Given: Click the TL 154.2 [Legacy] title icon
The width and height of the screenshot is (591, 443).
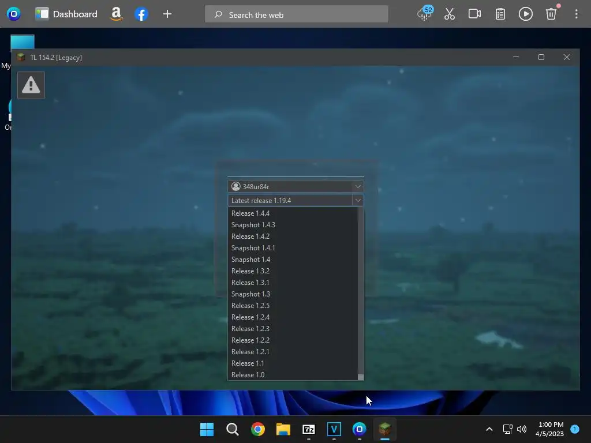Looking at the screenshot, I should click(x=21, y=57).
